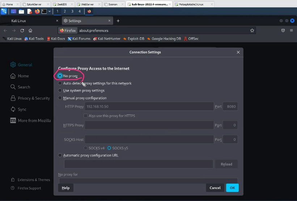The height and width of the screenshot is (201, 297).
Task: Click the Help button
Action: coord(66,188)
